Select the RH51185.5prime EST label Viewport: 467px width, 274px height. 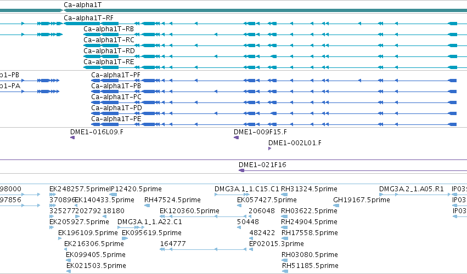[310, 266]
